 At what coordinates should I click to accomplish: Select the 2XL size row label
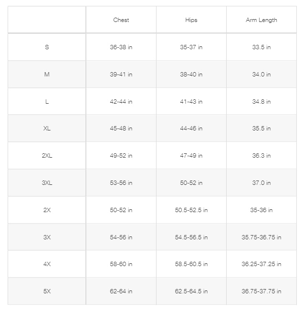click(x=47, y=156)
